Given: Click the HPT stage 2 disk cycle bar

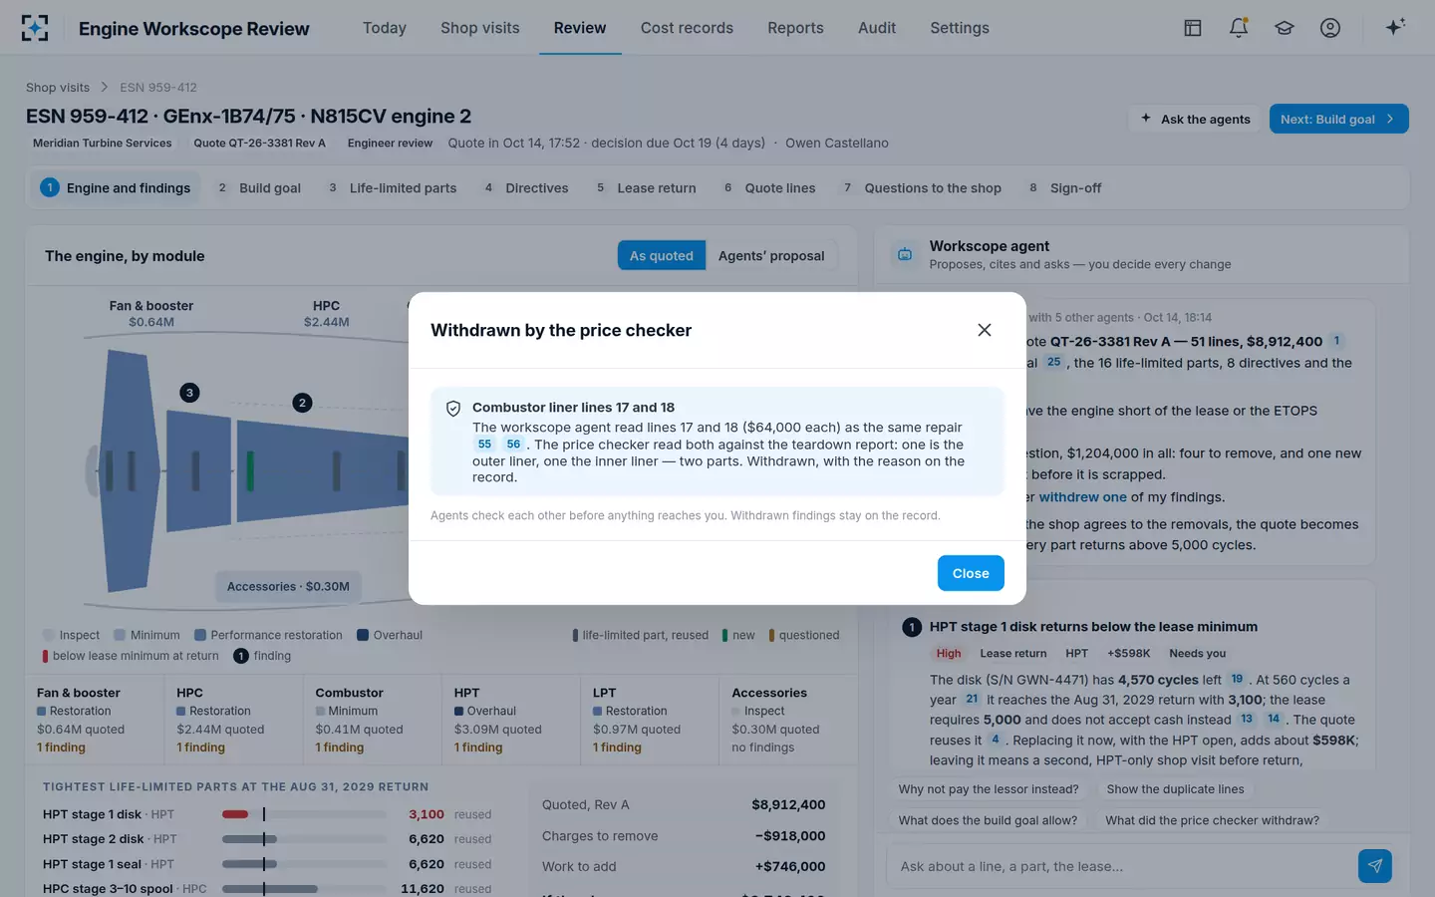Looking at the screenshot, I should pyautogui.click(x=304, y=839).
